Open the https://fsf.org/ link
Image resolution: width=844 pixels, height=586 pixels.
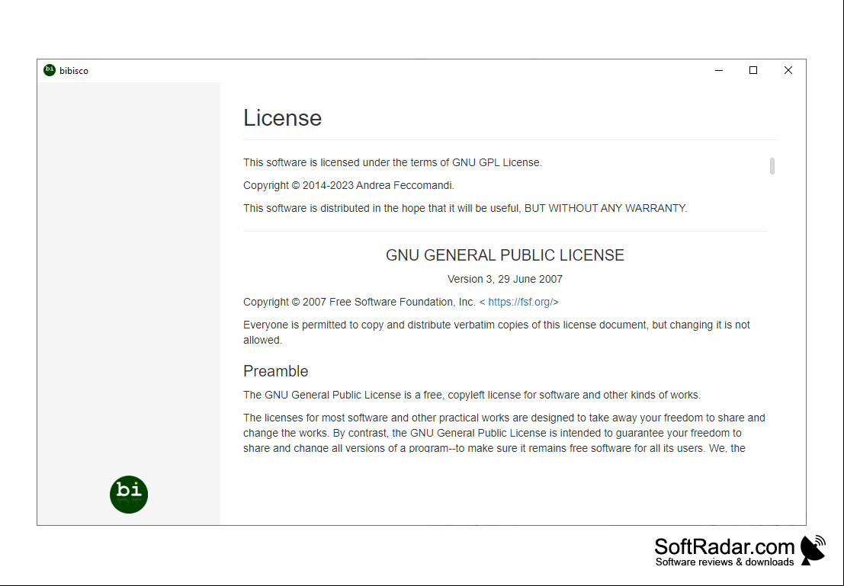[x=521, y=302]
